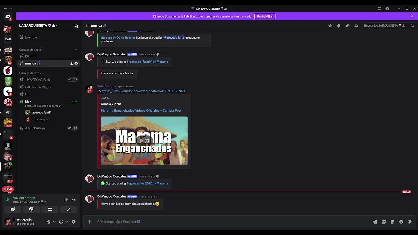Open the sticker picker
Screen dimensions: 418x235
[393, 222]
